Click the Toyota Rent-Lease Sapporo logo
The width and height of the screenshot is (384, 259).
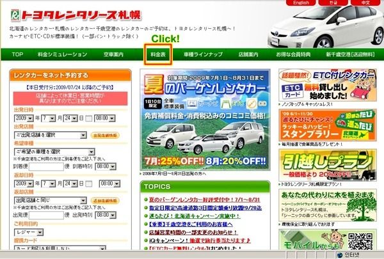(76, 15)
